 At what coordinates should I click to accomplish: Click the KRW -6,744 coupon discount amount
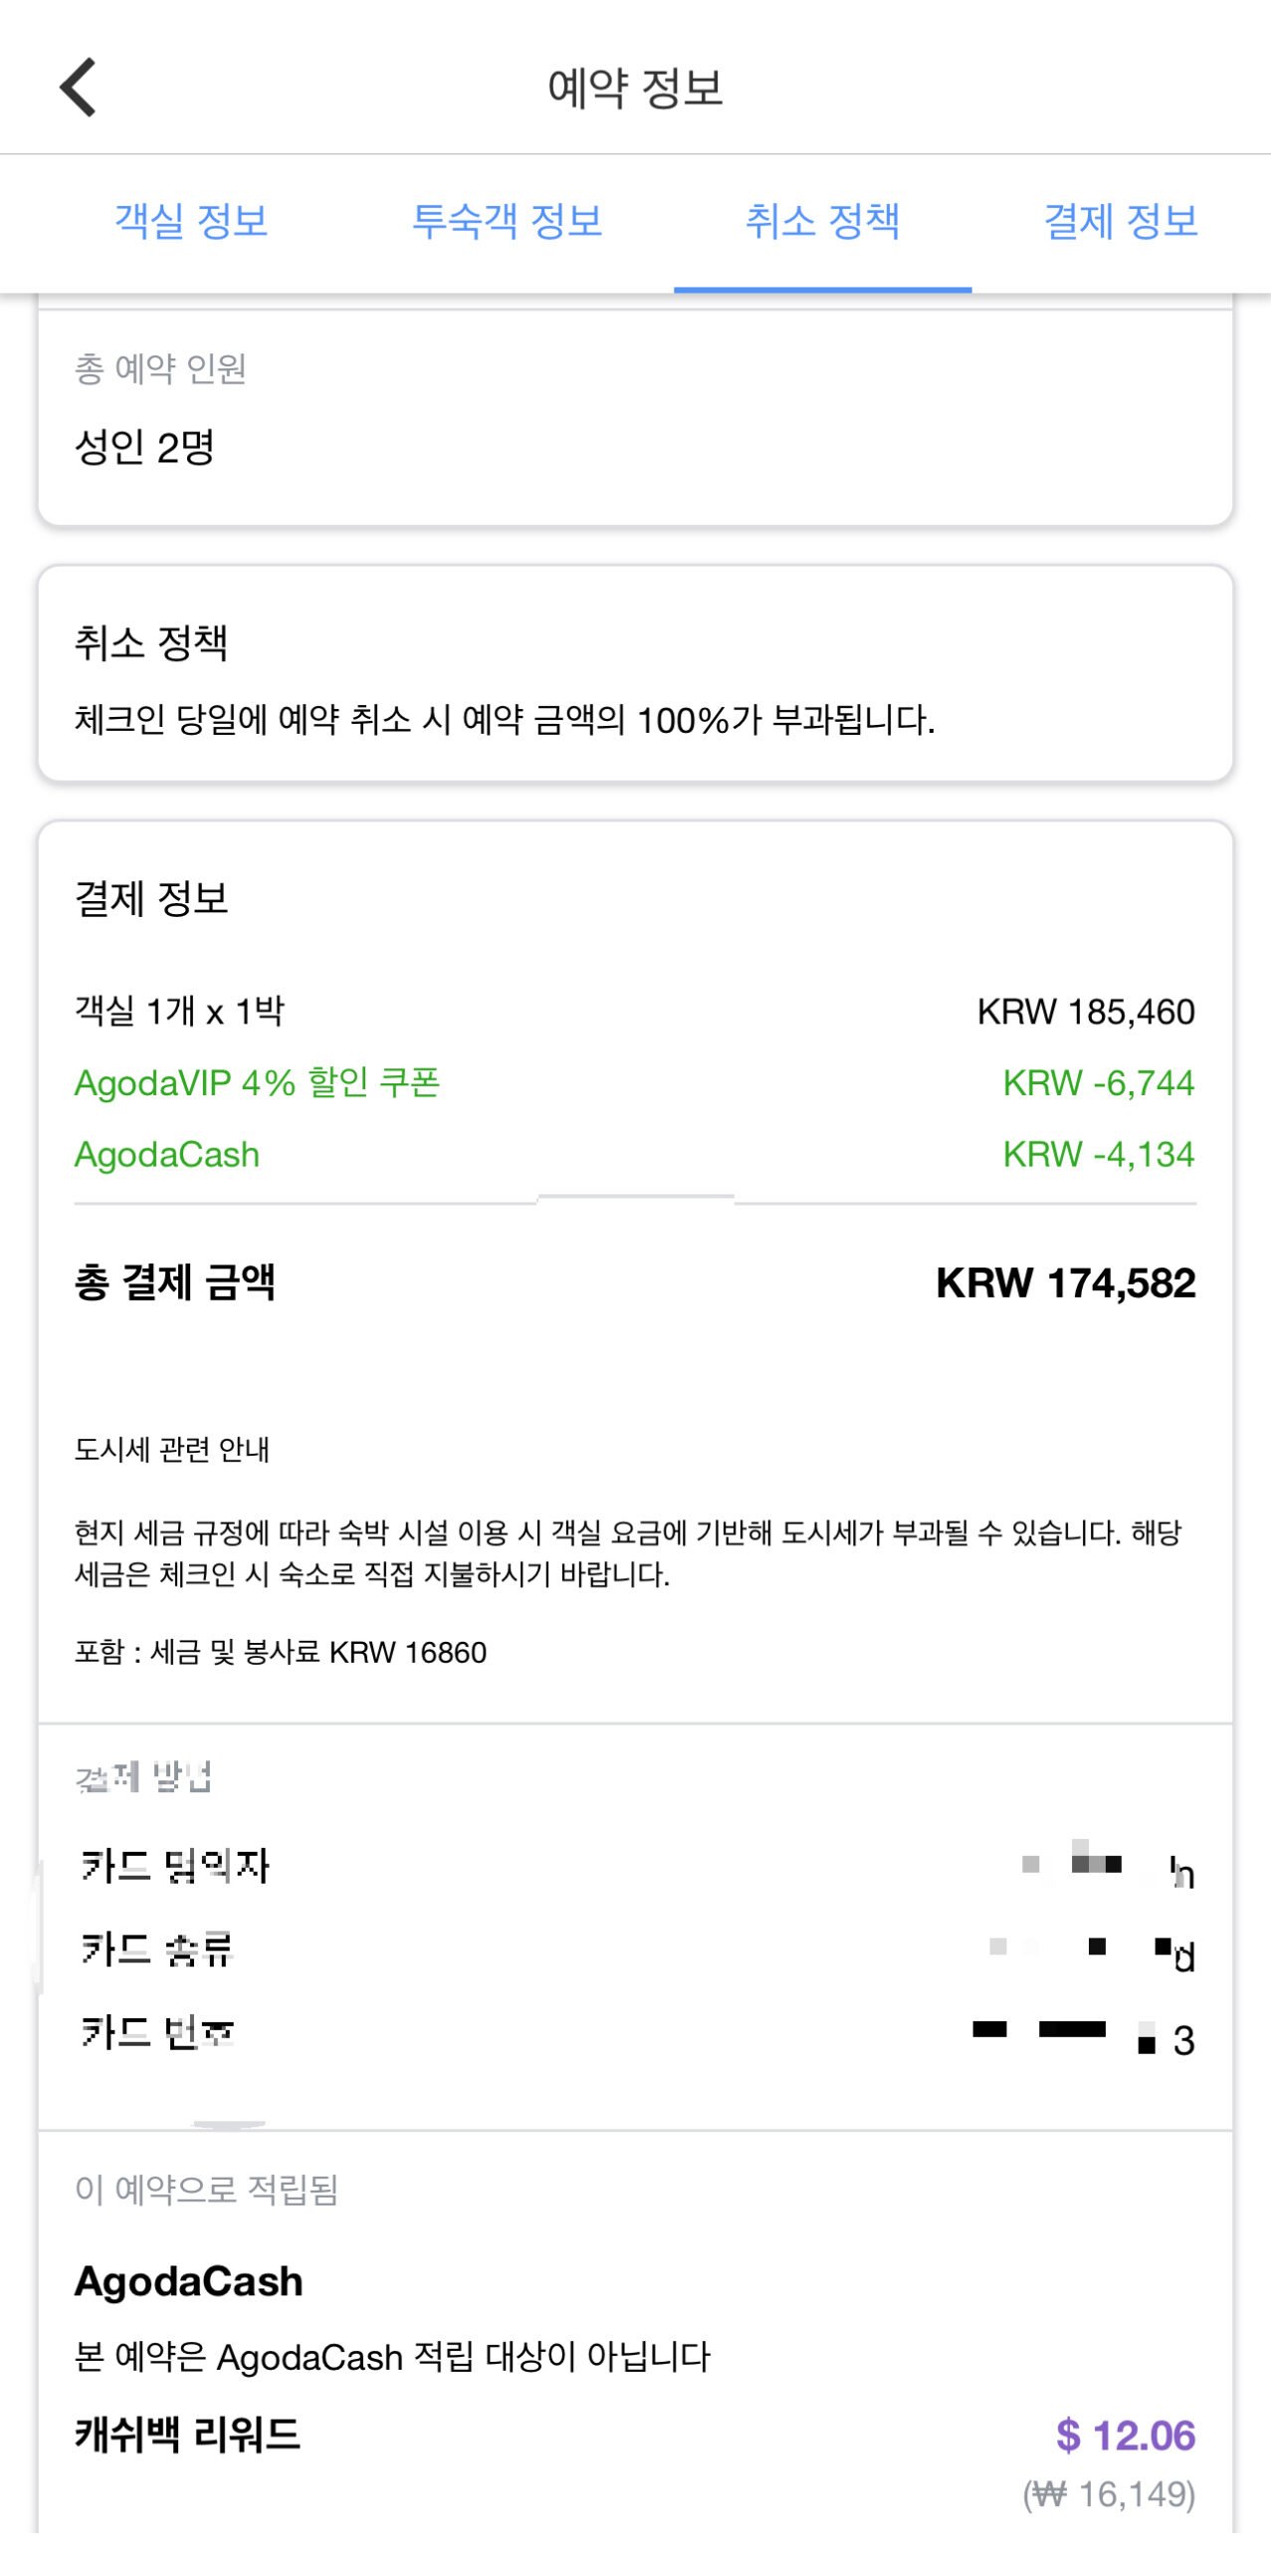(x=1098, y=1082)
